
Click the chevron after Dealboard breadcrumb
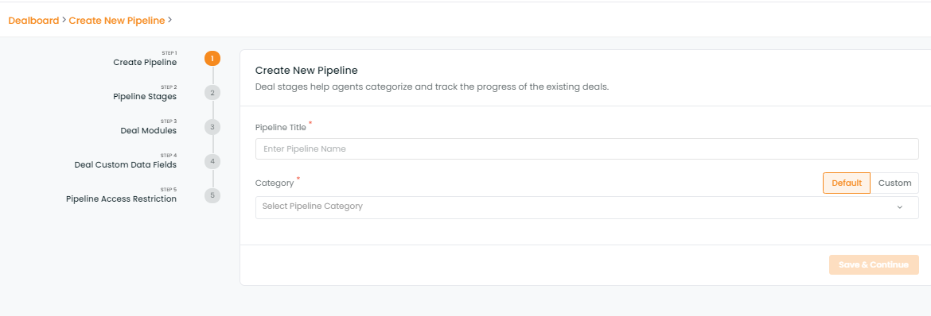pos(64,20)
